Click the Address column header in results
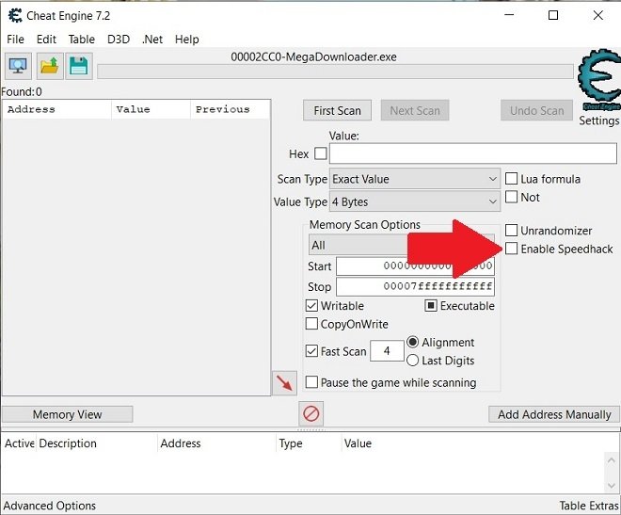This screenshot has height=515, width=621. pos(57,109)
